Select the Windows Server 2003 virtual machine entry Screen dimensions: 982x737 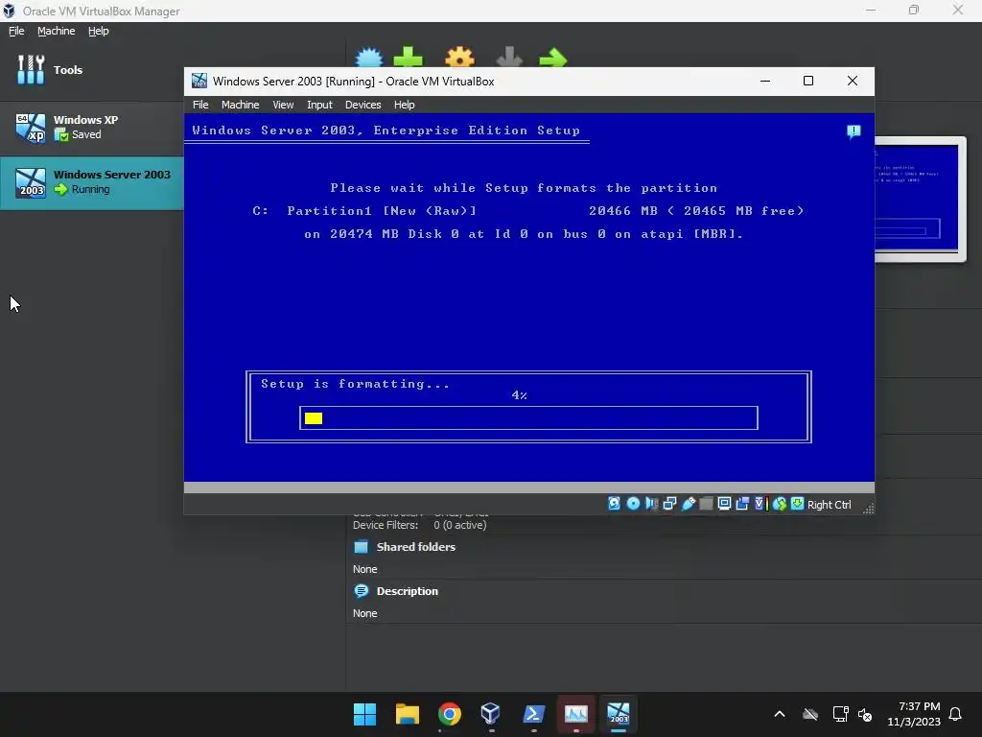(91, 182)
